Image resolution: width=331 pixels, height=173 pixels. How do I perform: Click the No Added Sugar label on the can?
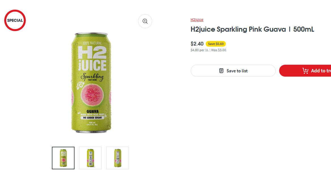(92, 118)
